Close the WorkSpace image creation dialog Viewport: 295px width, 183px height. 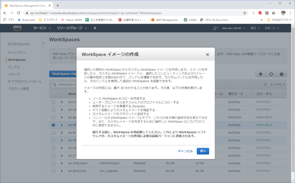click(207, 54)
